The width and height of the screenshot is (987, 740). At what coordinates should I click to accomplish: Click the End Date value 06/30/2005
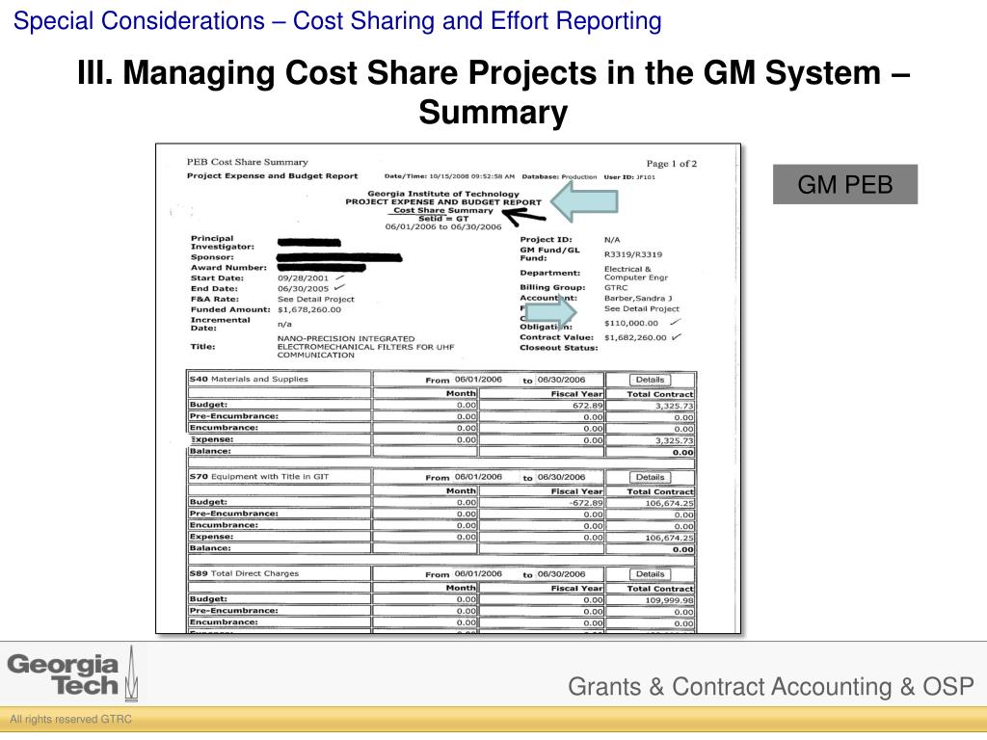click(303, 289)
